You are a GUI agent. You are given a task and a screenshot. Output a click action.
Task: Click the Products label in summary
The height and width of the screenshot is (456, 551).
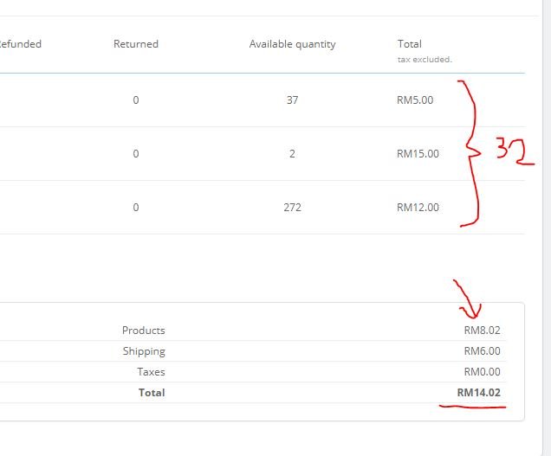point(143,331)
